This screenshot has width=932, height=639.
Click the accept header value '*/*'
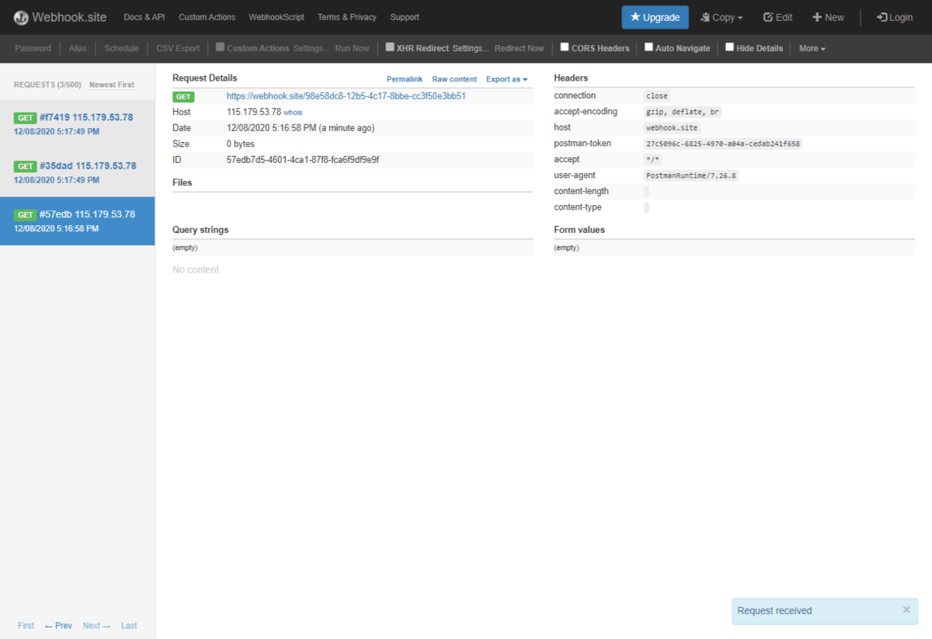coord(652,160)
